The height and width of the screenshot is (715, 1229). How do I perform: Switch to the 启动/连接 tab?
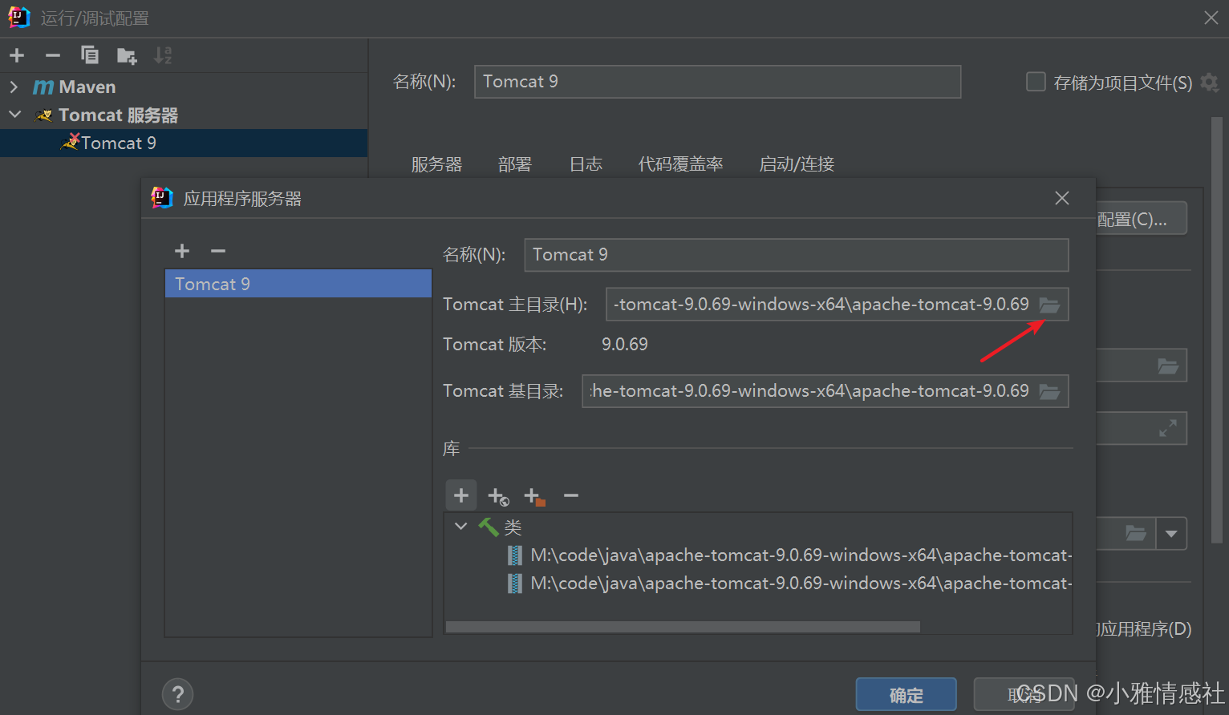(x=797, y=164)
